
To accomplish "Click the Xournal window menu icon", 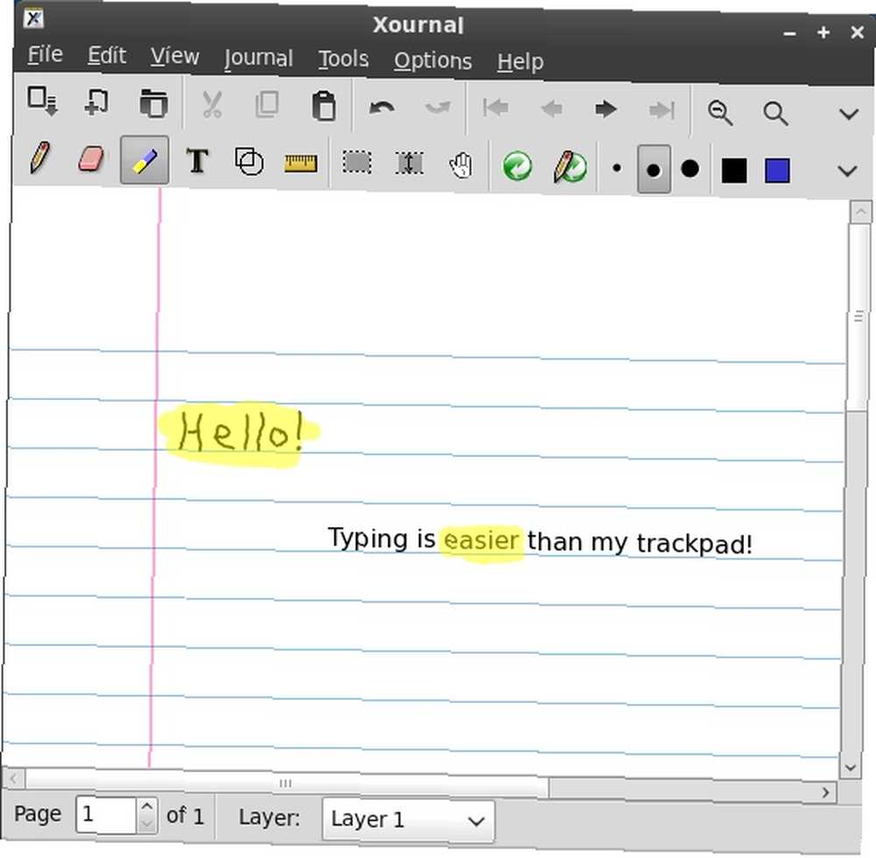I will (x=33, y=18).
